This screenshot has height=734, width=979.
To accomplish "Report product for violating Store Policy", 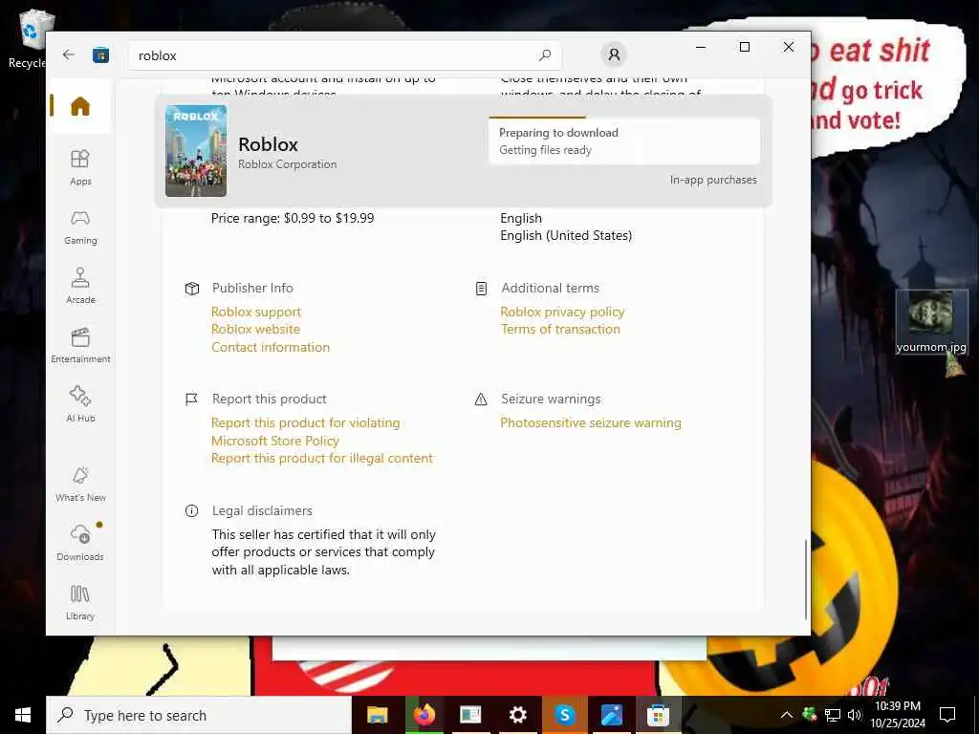I will (x=305, y=431).
